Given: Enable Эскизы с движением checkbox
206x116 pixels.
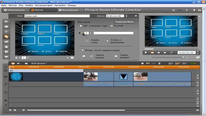Looking at the screenshot, I should [108, 41].
